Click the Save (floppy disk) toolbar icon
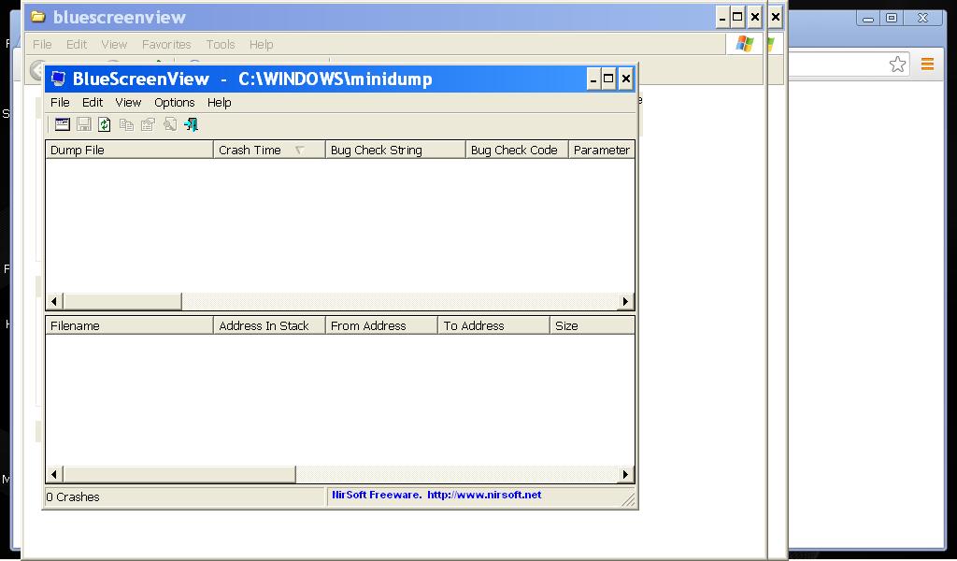The image size is (957, 561). click(83, 124)
